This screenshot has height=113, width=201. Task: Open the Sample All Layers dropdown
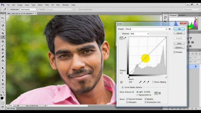[59, 9]
